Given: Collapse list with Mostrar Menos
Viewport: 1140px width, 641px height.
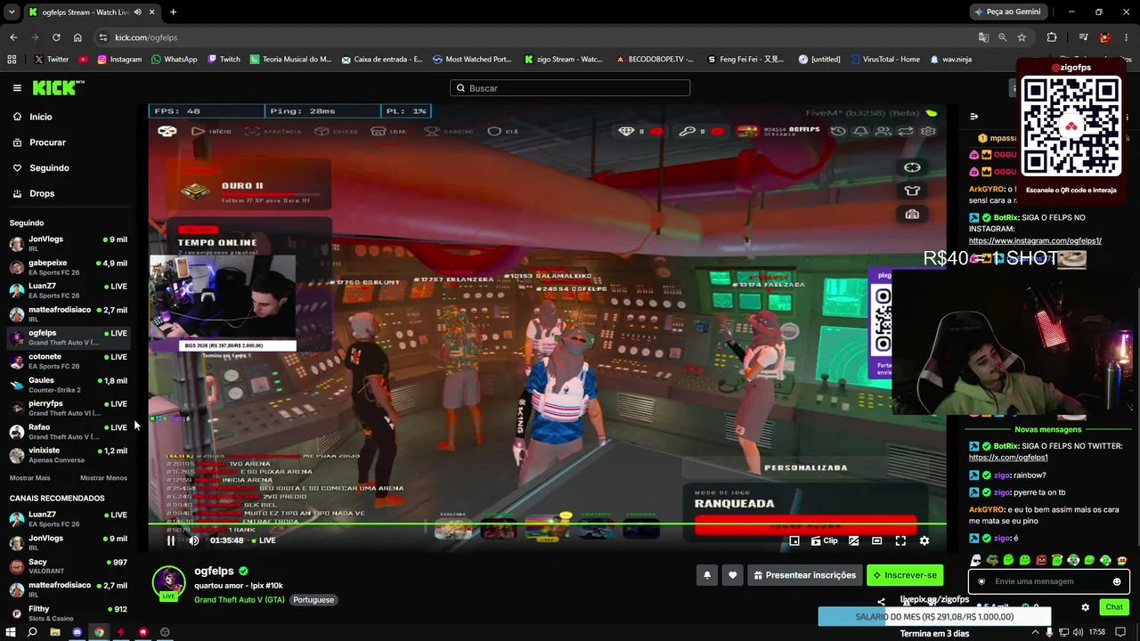Looking at the screenshot, I should coord(103,478).
